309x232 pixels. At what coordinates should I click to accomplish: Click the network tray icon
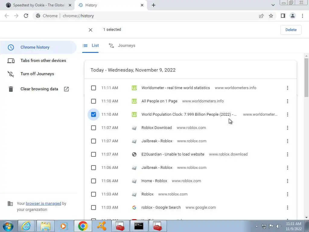tap(264, 226)
